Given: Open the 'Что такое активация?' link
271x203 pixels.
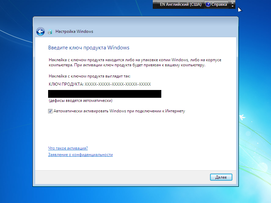Looking at the screenshot, I should coord(68,148).
